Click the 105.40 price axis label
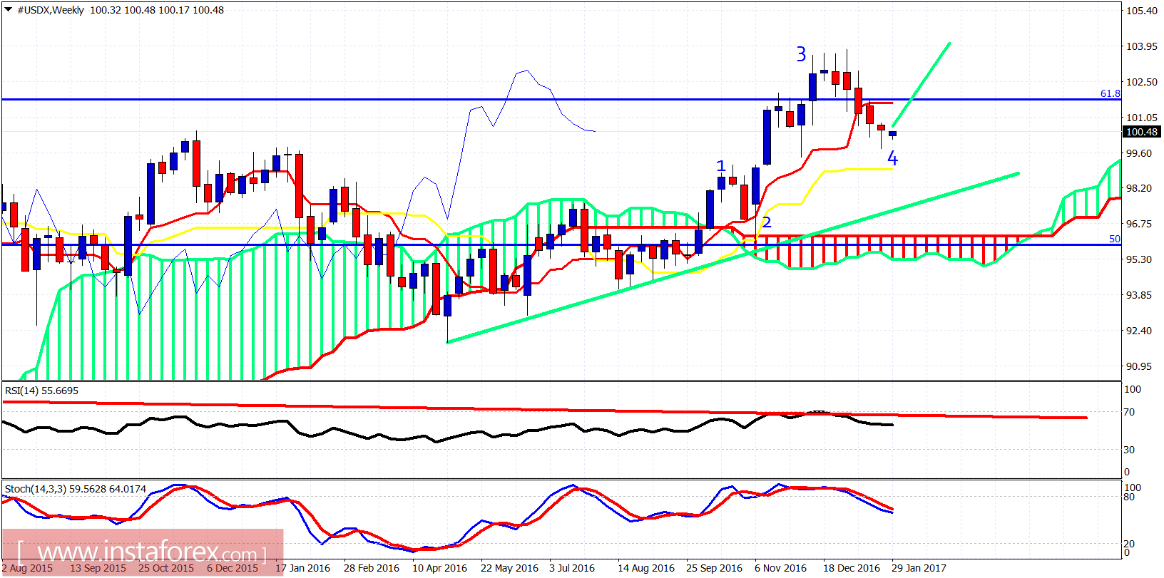The height and width of the screenshot is (578, 1164). 1142,11
